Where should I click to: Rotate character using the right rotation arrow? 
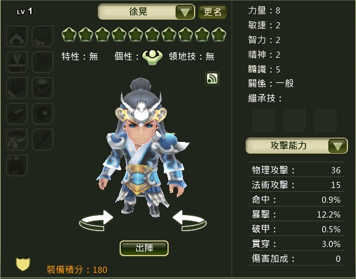[190, 221]
